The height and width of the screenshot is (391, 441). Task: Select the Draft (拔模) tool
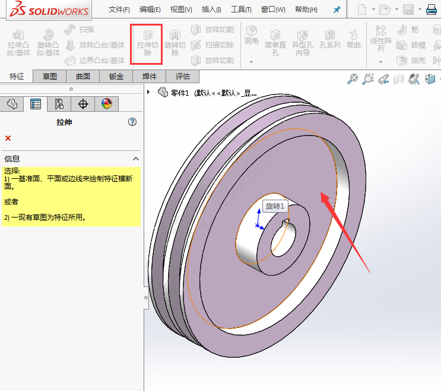(411, 45)
